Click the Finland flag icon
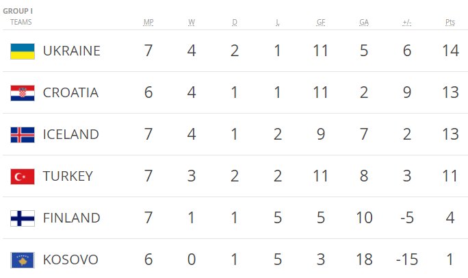The width and height of the screenshot is (468, 278). 23,218
